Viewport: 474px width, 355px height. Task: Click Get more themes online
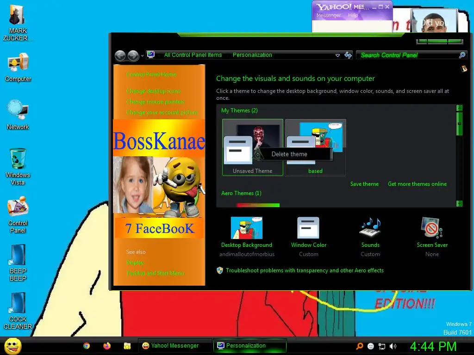(417, 184)
